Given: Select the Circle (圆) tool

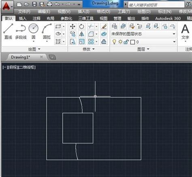Looking at the screenshot, I should click(x=34, y=32).
